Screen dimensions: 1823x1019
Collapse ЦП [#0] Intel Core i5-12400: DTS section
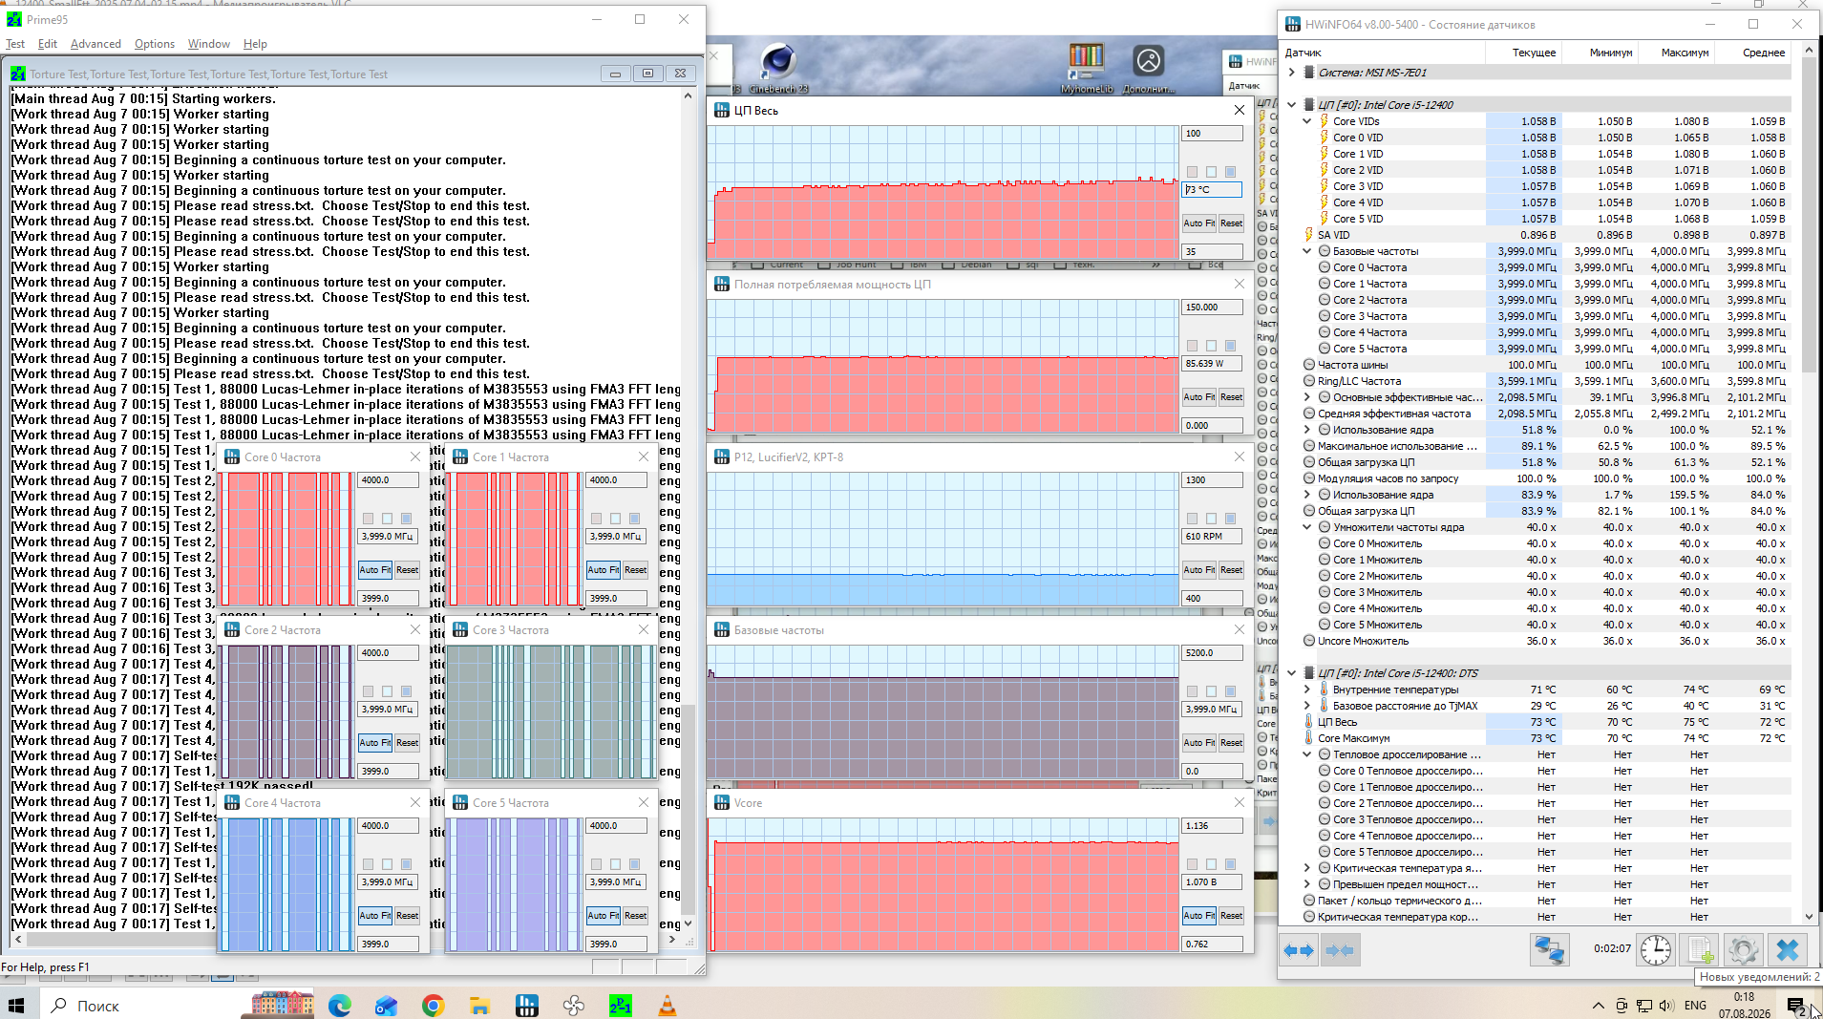tap(1292, 673)
